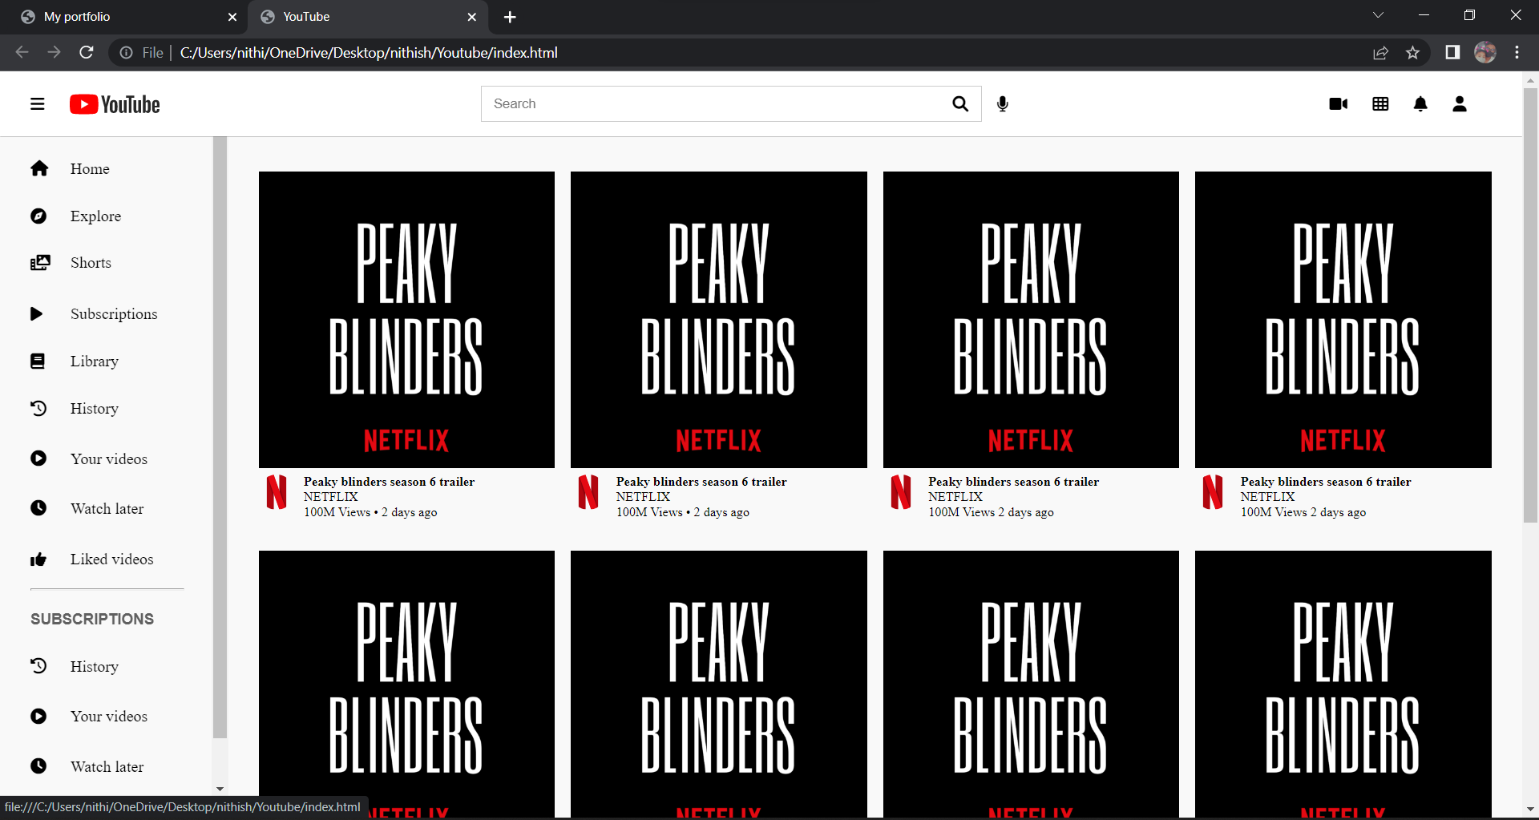This screenshot has width=1539, height=820.
Task: Open Liked videos in sidebar
Action: [x=111, y=559]
